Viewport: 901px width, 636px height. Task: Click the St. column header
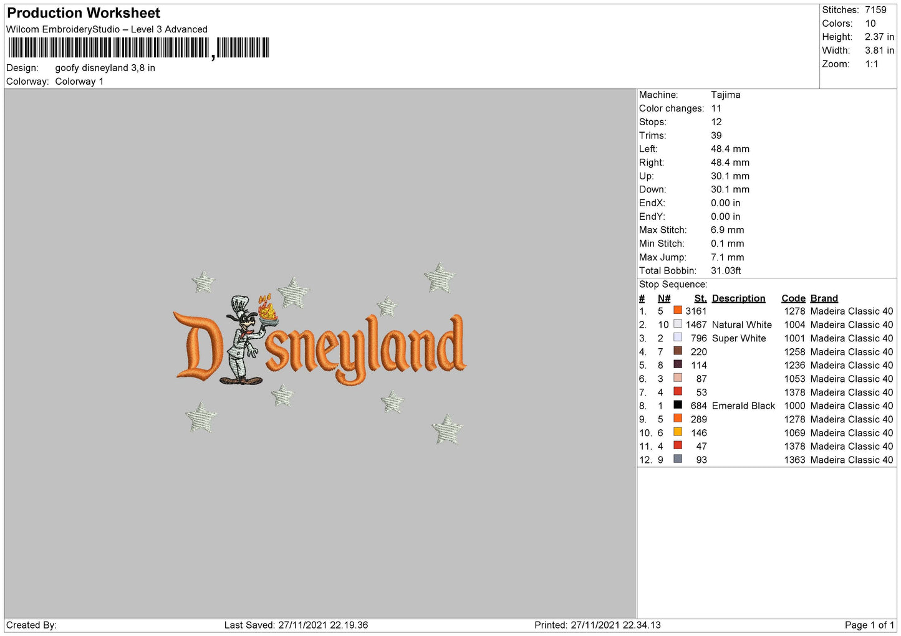point(700,298)
